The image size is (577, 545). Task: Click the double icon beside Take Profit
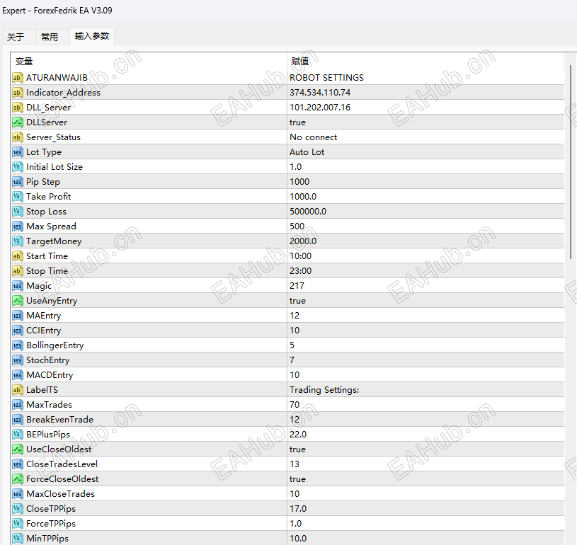[x=17, y=197]
